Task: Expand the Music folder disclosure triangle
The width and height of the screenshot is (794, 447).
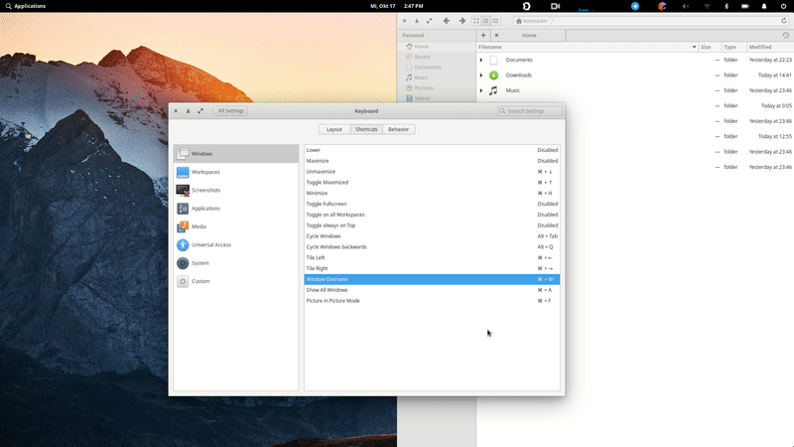Action: point(481,90)
